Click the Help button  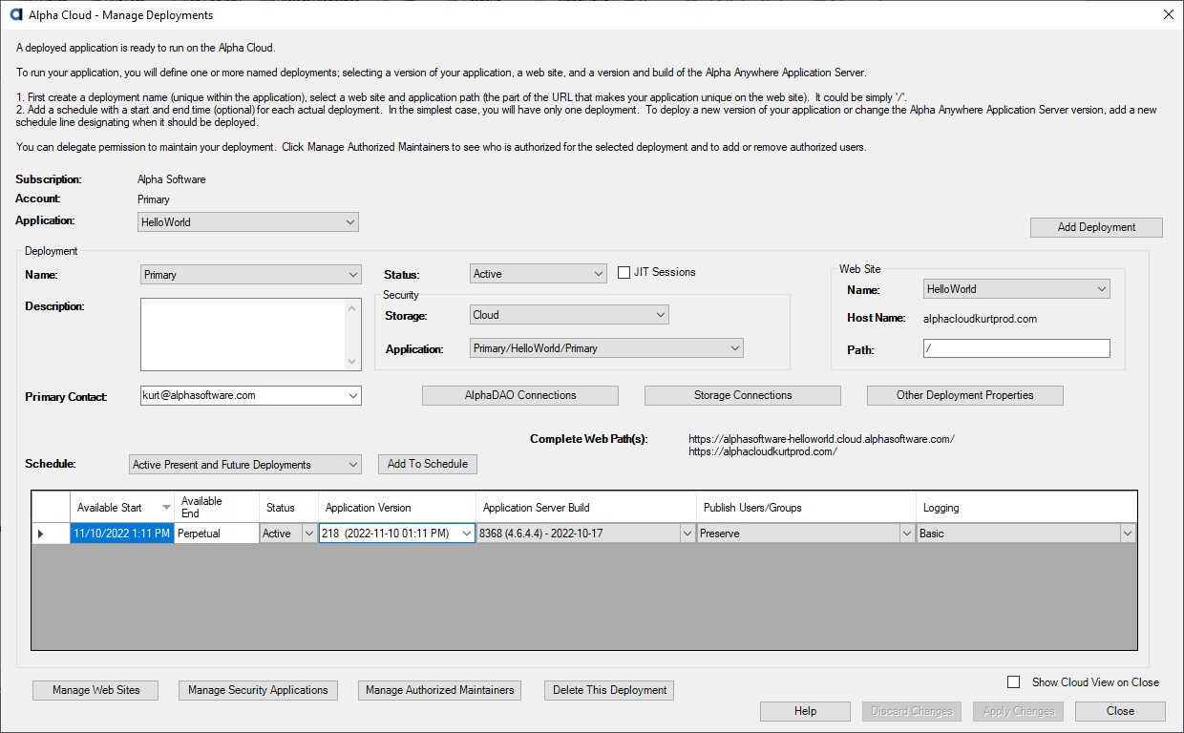point(805,711)
